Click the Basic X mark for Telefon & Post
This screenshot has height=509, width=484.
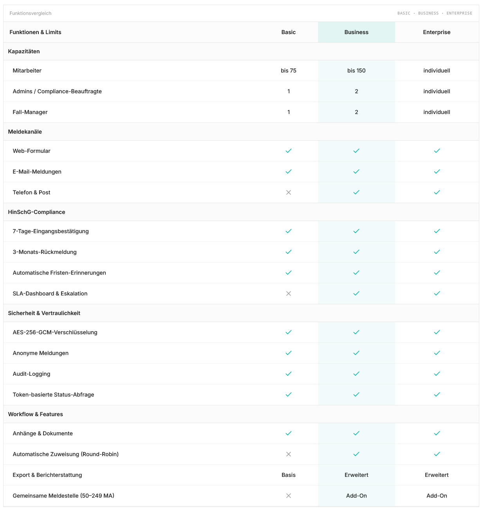pos(289,192)
